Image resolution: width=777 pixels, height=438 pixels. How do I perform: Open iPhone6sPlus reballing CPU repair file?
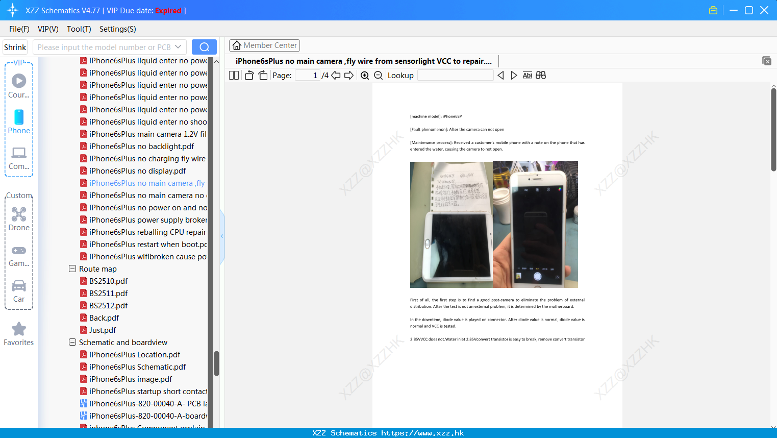coord(143,232)
